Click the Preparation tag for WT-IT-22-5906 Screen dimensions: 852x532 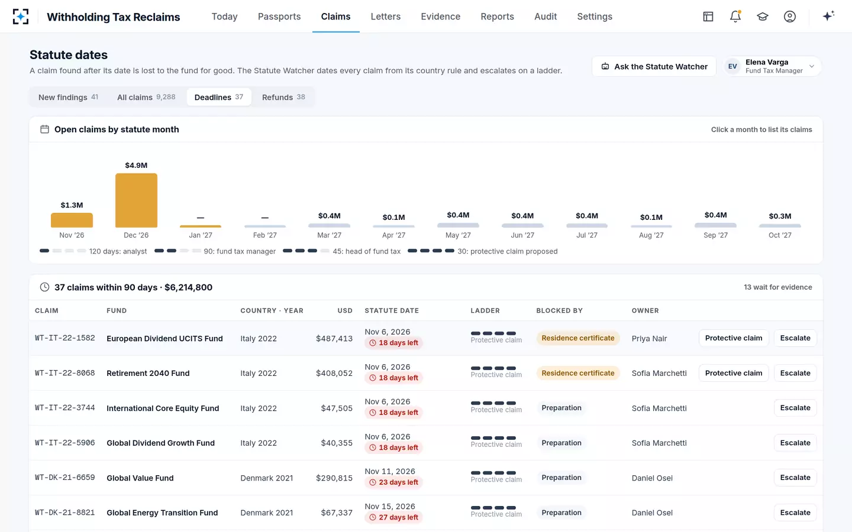click(x=561, y=443)
